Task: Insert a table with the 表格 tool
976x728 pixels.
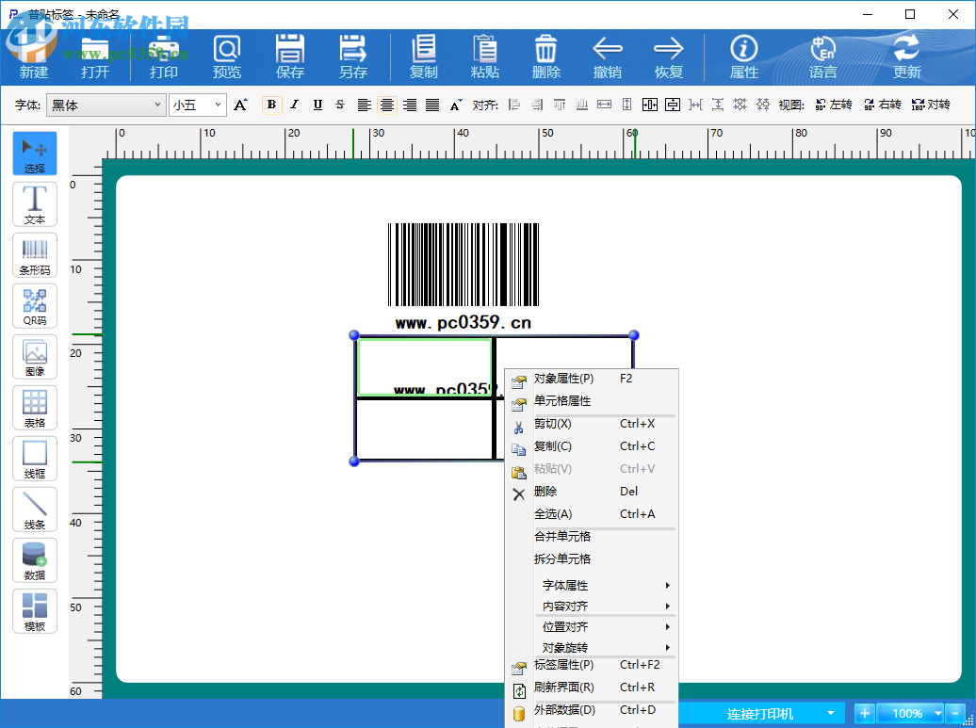Action: tap(35, 407)
